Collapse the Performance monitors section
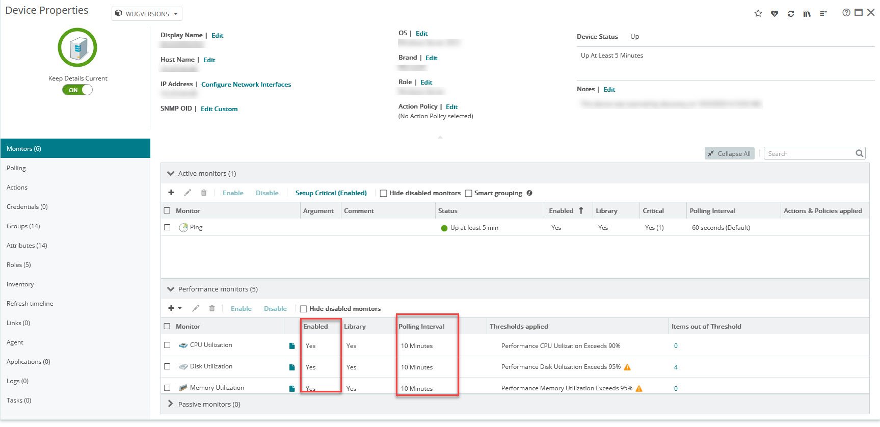880x427 pixels. [171, 289]
